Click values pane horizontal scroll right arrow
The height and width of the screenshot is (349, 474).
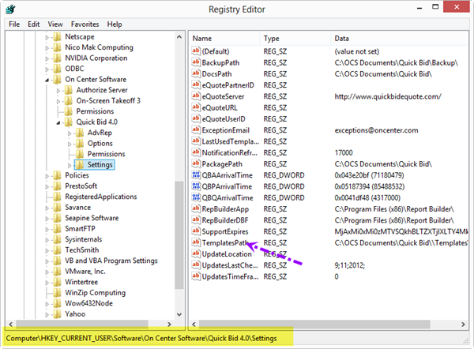pos(463,325)
